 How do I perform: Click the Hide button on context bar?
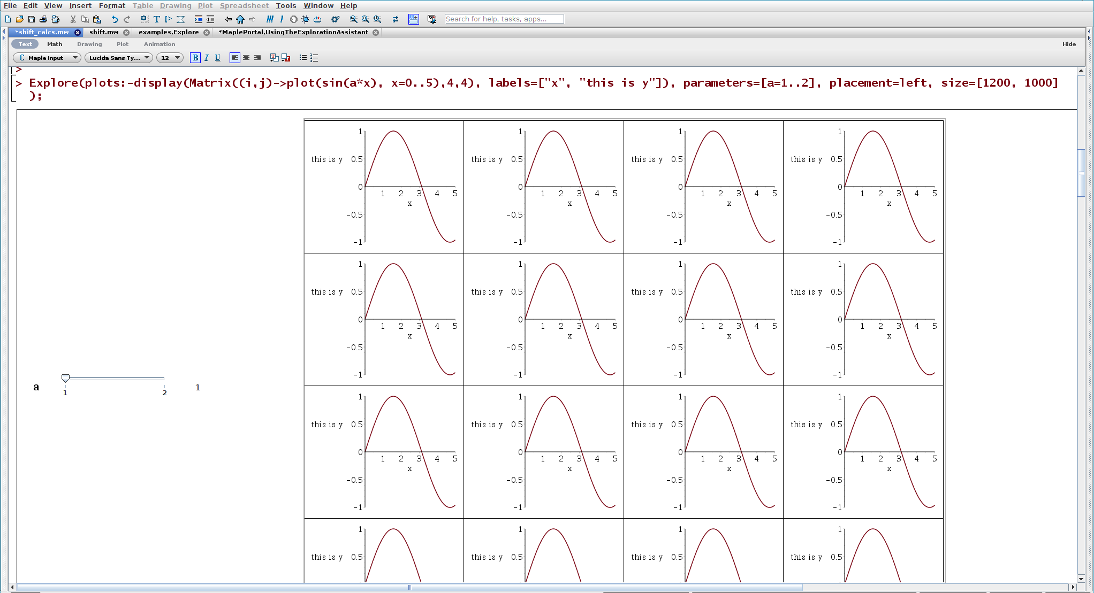click(1069, 44)
